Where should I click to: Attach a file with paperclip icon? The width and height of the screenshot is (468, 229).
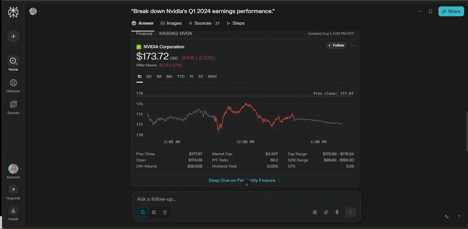click(326, 212)
